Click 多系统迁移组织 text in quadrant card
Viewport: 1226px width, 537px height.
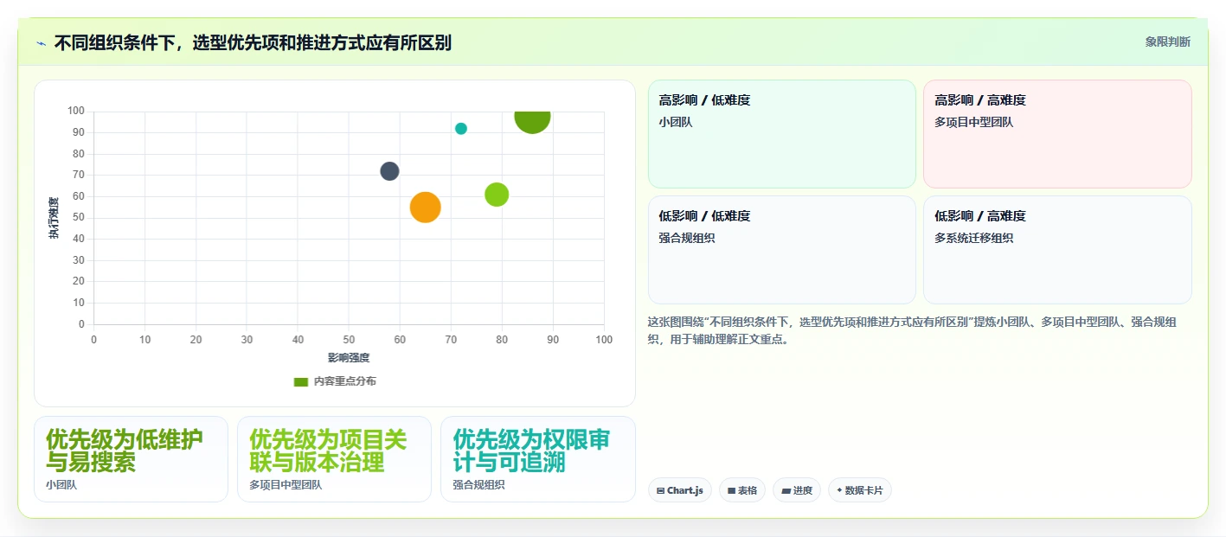click(973, 238)
